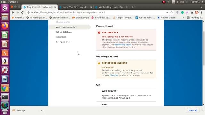Open Day.zip download options arrow
Viewport: 205px width, 115px height.
(x=41, y=111)
